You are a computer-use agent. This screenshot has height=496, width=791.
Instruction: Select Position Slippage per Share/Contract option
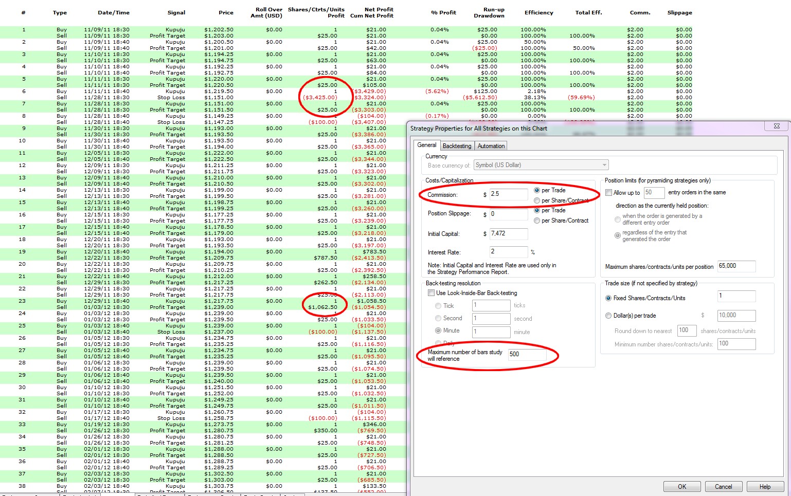[537, 221]
